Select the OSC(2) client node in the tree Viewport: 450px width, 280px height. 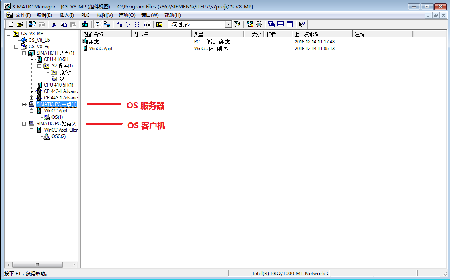[x=59, y=136]
